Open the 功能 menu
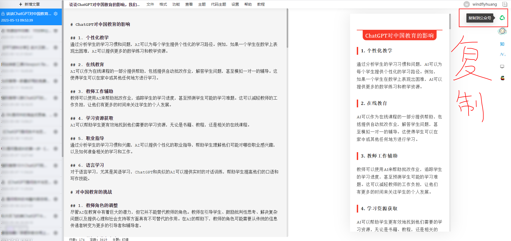 176,4
